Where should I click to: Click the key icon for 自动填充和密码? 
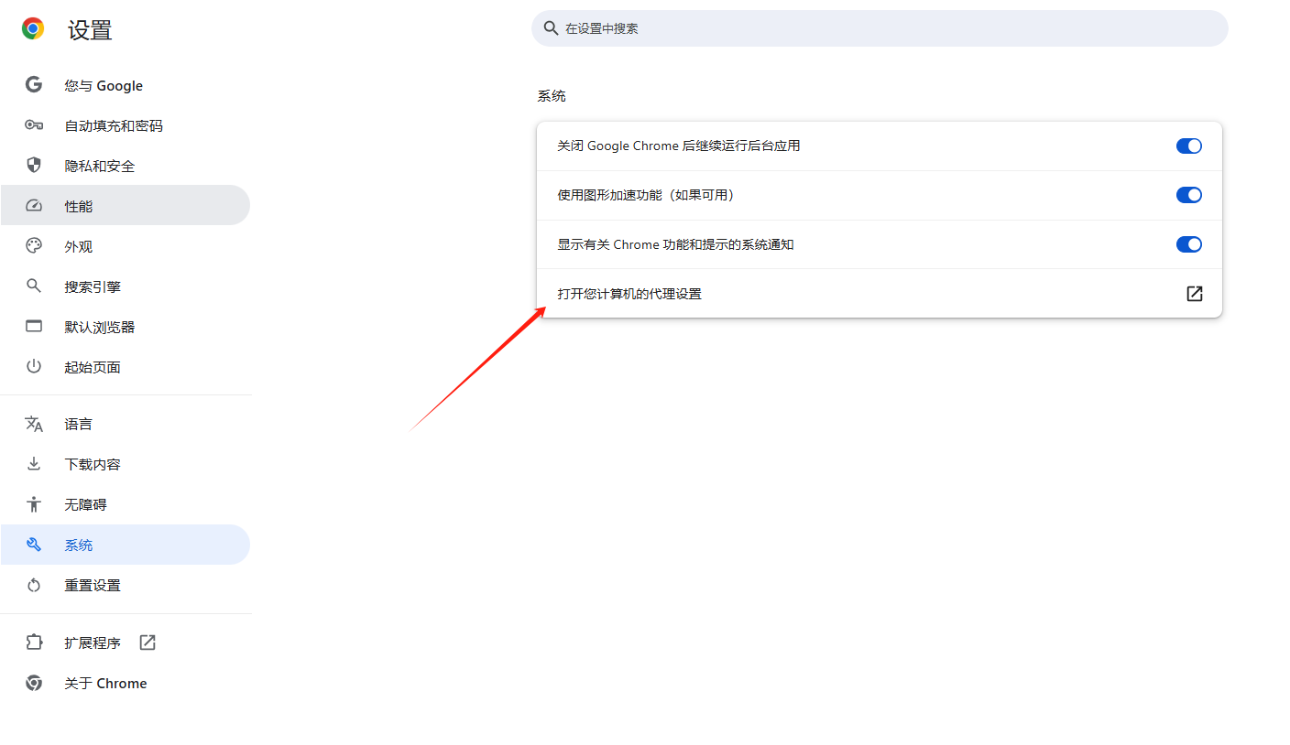pos(34,125)
